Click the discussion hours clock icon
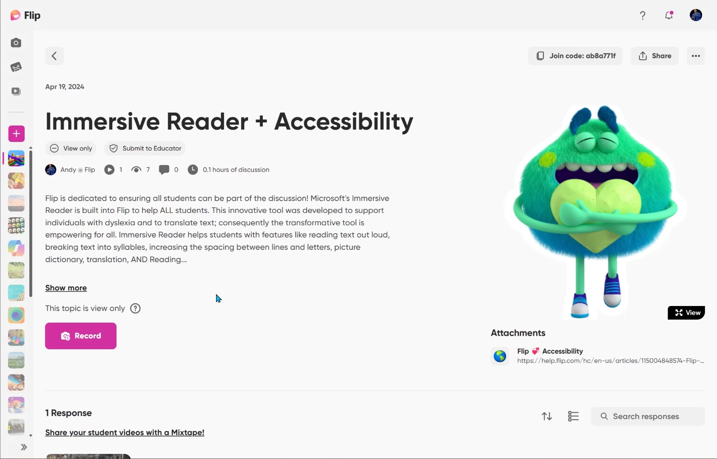 point(193,170)
